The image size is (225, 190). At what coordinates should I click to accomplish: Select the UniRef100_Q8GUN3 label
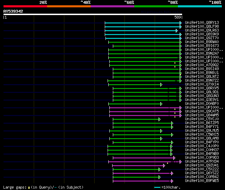(202, 96)
